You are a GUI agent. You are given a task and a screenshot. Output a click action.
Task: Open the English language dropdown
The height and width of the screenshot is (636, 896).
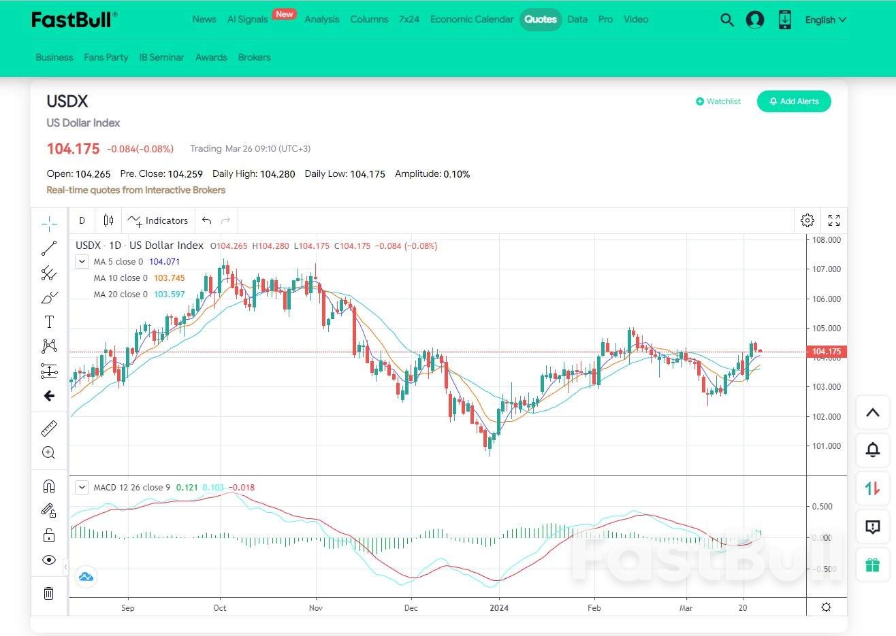(x=825, y=20)
